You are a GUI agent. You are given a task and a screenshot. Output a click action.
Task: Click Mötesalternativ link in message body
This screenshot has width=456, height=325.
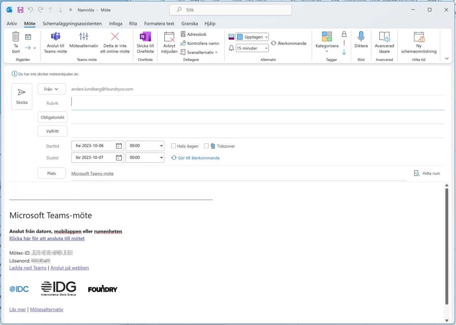(x=46, y=310)
